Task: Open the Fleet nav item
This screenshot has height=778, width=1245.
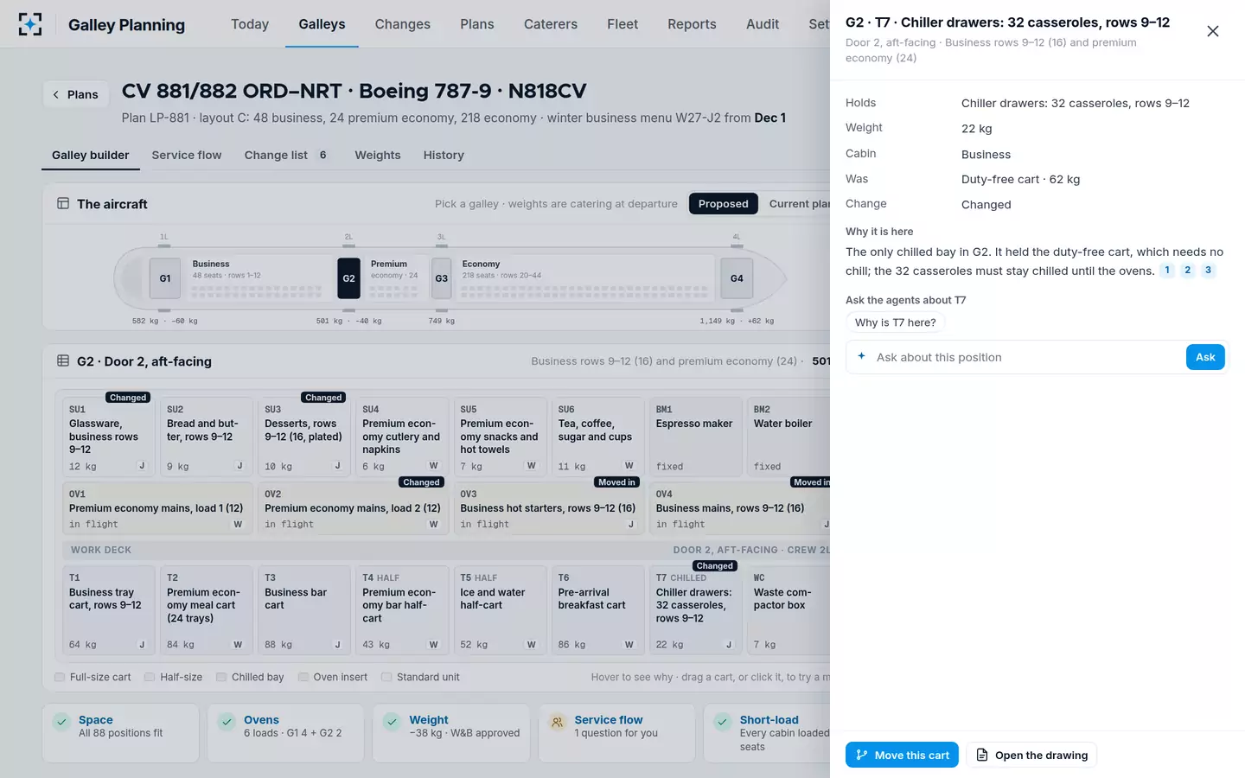Action: pos(622,24)
